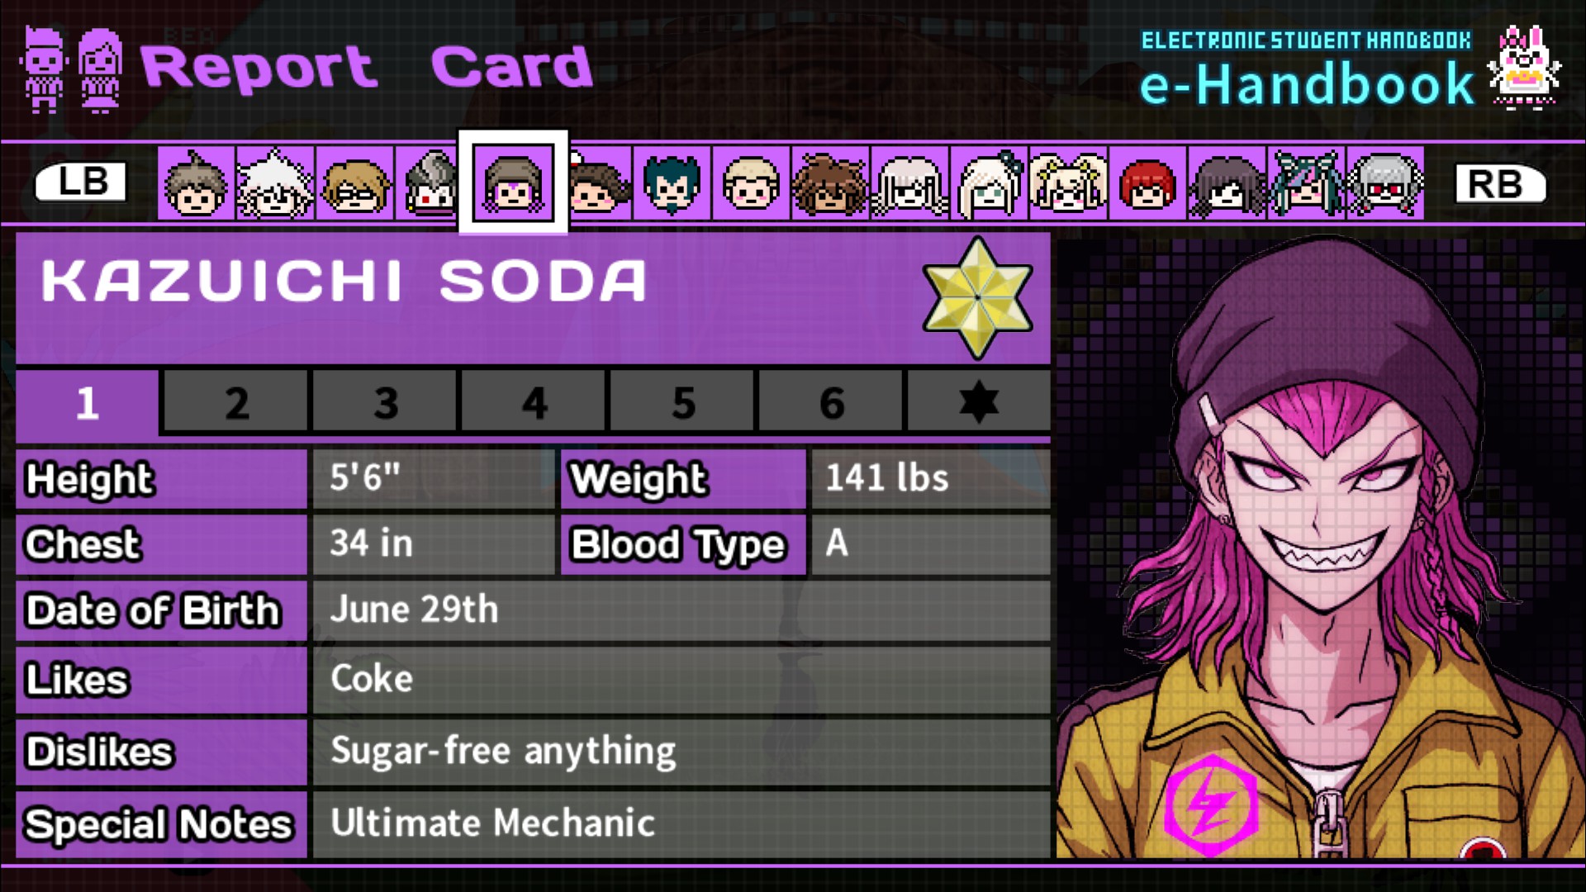Switch to page 4 tab
The height and width of the screenshot is (892, 1586).
534,402
